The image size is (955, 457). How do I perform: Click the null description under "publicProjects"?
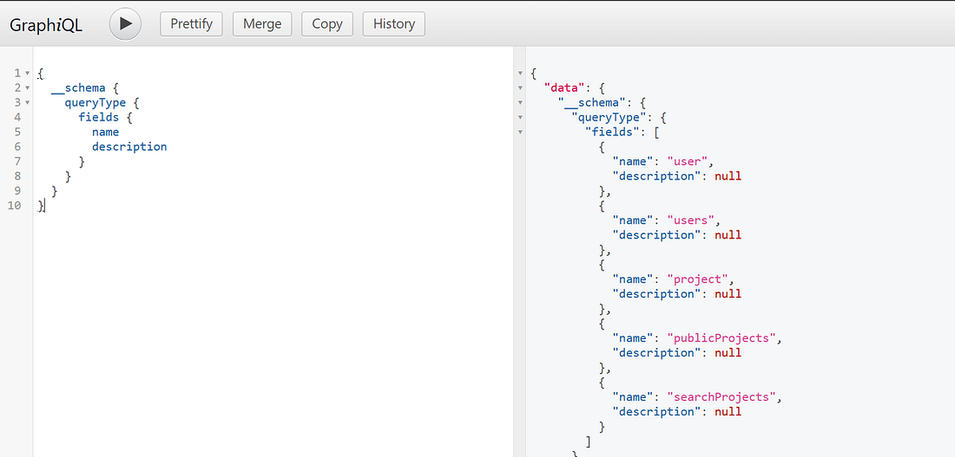click(728, 352)
